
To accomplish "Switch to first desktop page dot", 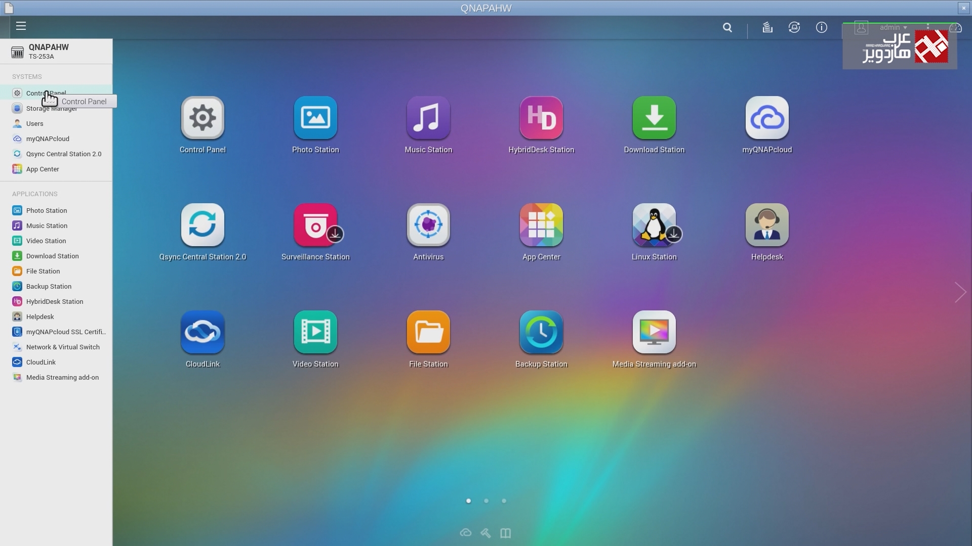I will [468, 501].
